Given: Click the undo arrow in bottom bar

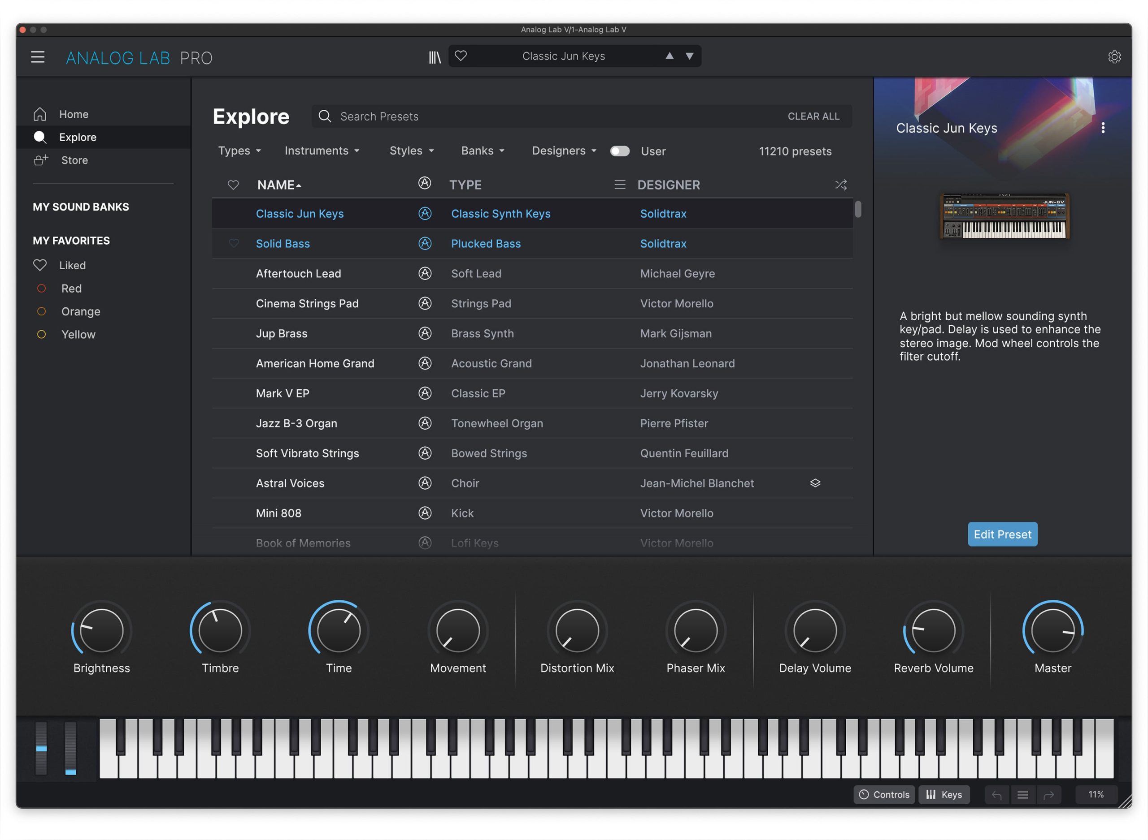Looking at the screenshot, I should pos(996,795).
